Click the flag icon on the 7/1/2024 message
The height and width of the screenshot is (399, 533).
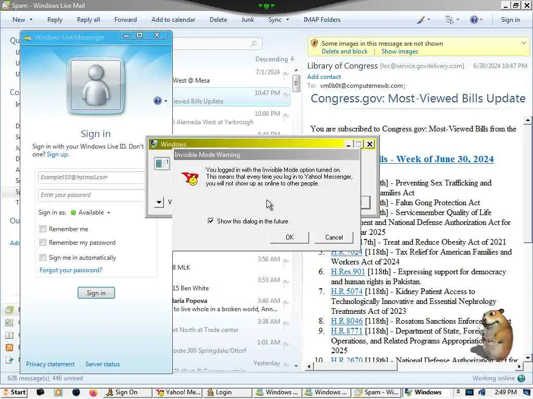[x=286, y=74]
